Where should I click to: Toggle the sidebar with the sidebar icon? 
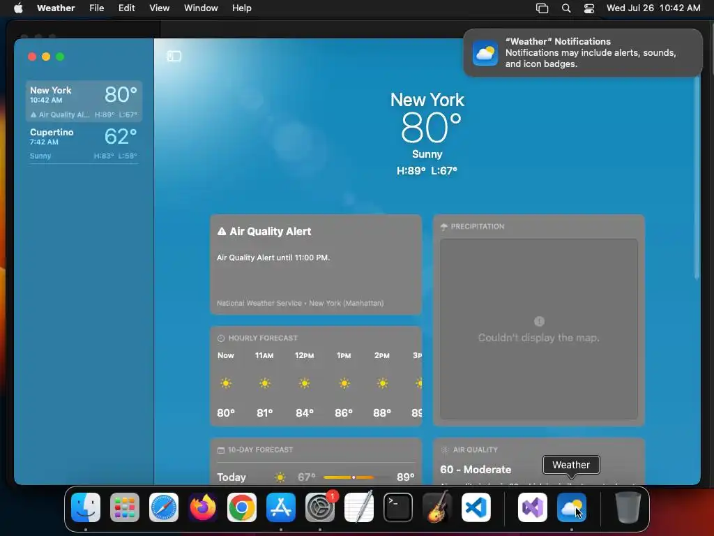click(174, 56)
